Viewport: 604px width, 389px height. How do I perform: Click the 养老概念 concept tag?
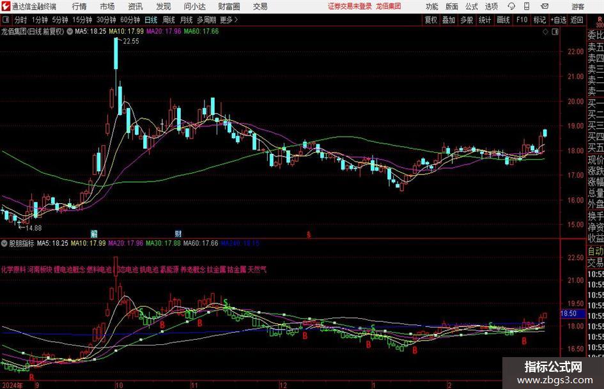point(192,270)
